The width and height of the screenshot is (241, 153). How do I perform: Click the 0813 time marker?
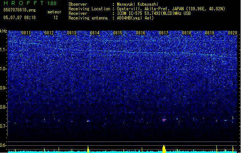click(72, 33)
